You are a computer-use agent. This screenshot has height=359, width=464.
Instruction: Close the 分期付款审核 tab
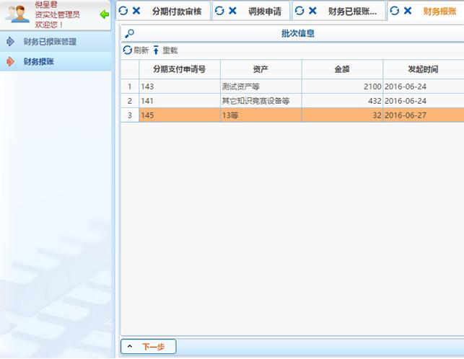tap(136, 11)
